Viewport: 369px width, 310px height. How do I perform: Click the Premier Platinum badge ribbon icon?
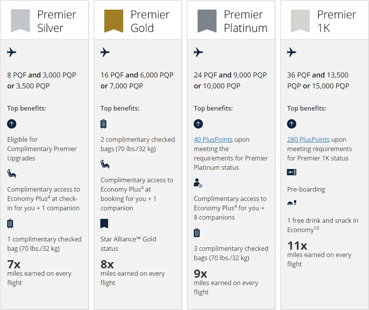207,21
